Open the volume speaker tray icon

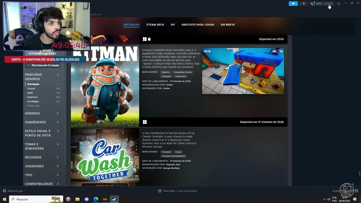coord(329,199)
